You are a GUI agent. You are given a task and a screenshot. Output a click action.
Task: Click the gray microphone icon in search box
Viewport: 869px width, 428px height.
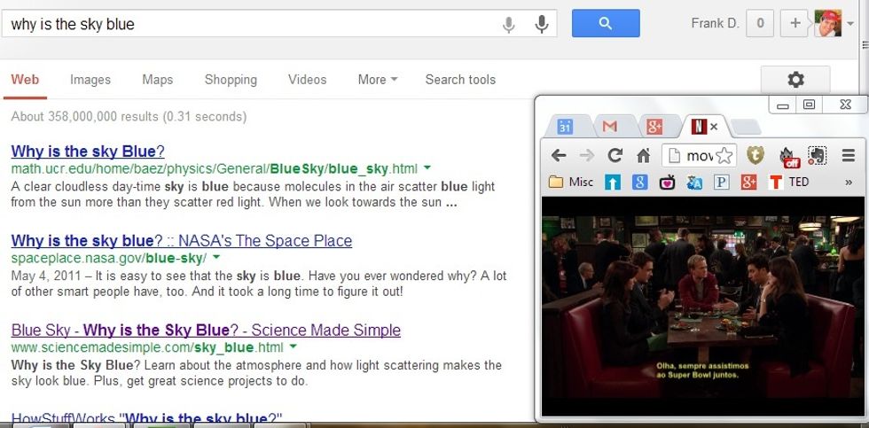[x=508, y=24]
